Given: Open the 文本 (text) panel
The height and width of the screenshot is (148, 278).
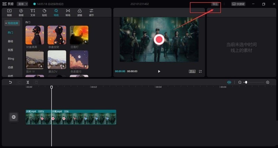Looking at the screenshot, I should (33, 13).
